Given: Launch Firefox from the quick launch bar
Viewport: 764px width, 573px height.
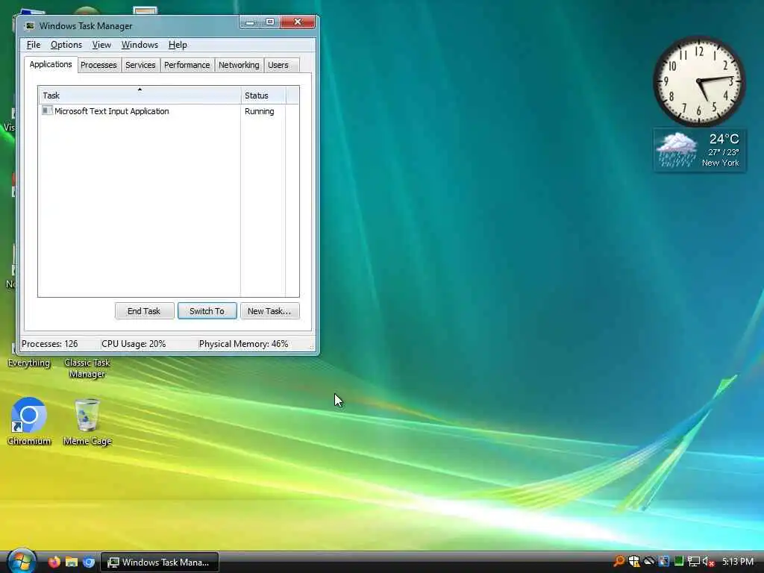Looking at the screenshot, I should pyautogui.click(x=54, y=562).
